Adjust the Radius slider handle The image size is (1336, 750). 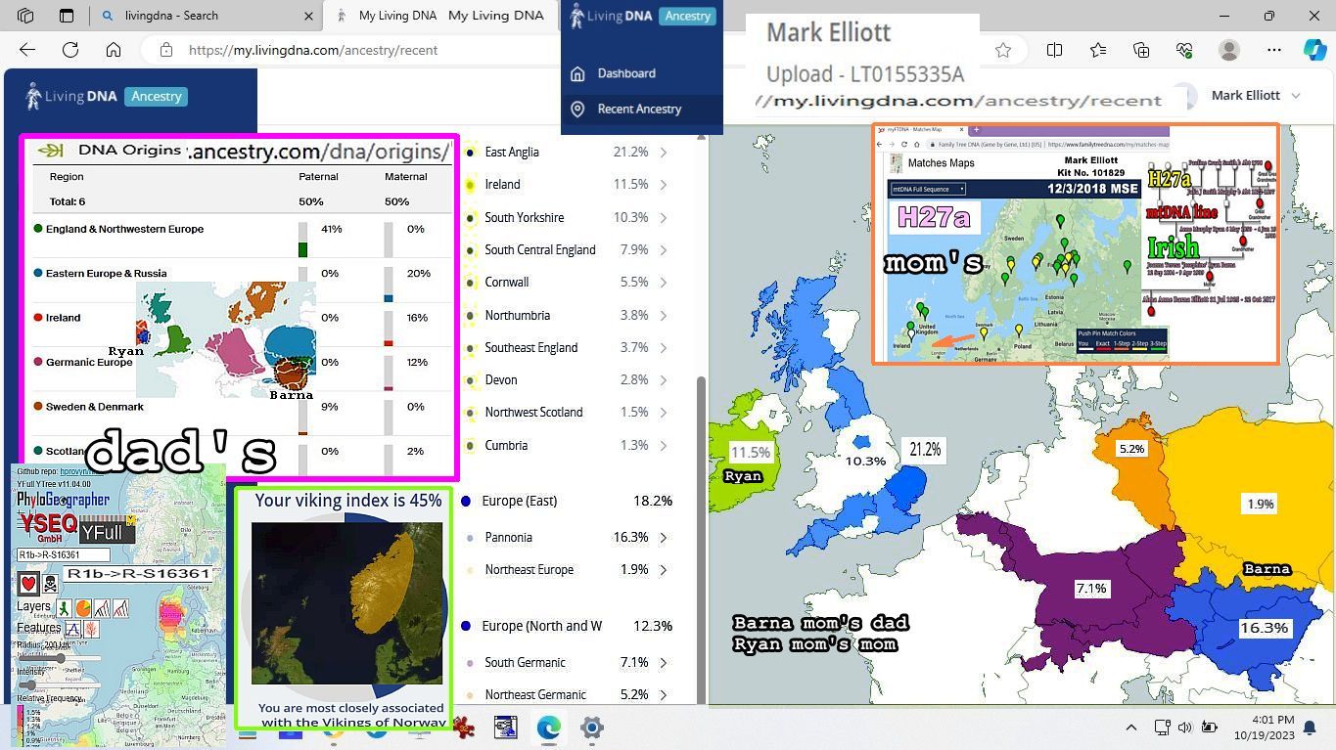click(61, 658)
